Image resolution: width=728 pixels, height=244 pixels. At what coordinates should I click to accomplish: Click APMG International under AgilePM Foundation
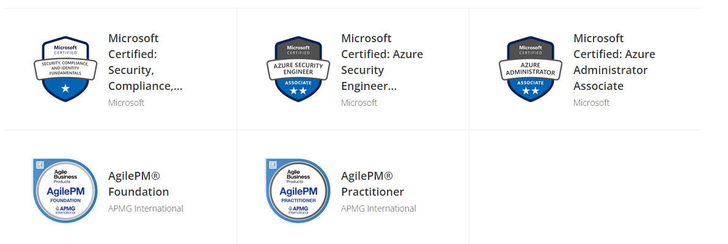pyautogui.click(x=146, y=209)
